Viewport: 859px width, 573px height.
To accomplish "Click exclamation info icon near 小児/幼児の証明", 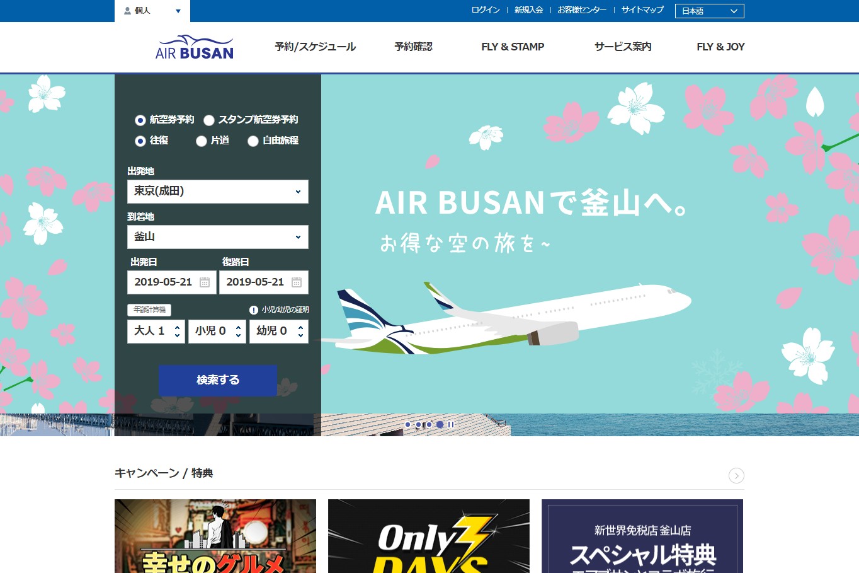I will click(x=254, y=310).
